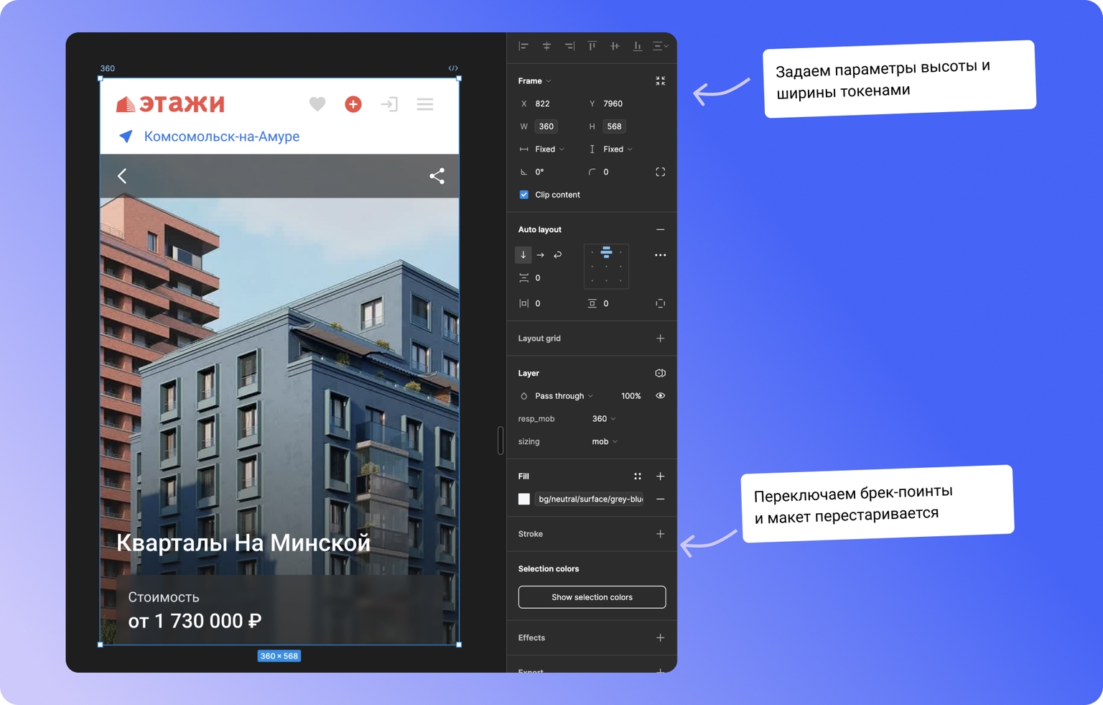The image size is (1103, 705).
Task: Add a layout grid with plus
Action: [661, 338]
